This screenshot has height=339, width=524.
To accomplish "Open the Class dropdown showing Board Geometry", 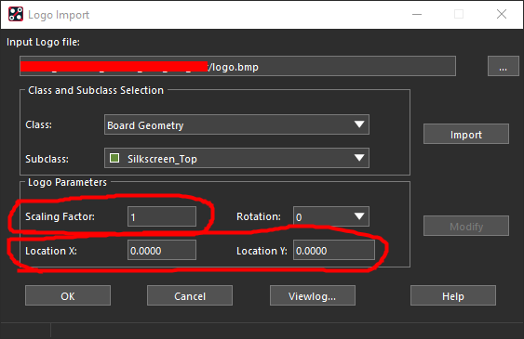I will click(236, 124).
